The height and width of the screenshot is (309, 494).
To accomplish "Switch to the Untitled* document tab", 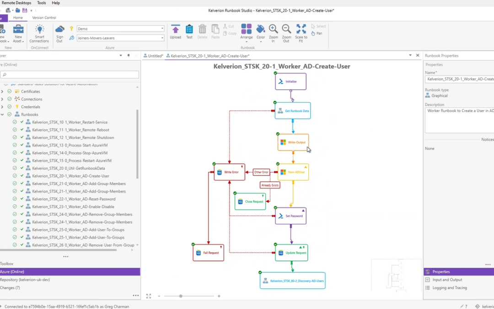I will (153, 56).
